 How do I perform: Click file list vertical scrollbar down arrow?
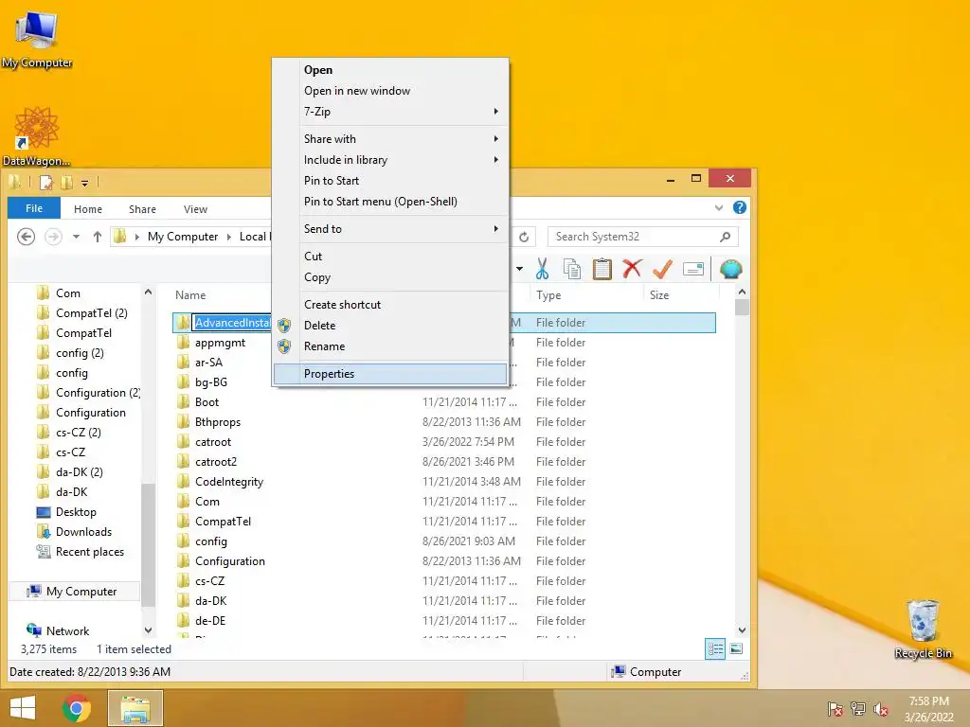(742, 629)
